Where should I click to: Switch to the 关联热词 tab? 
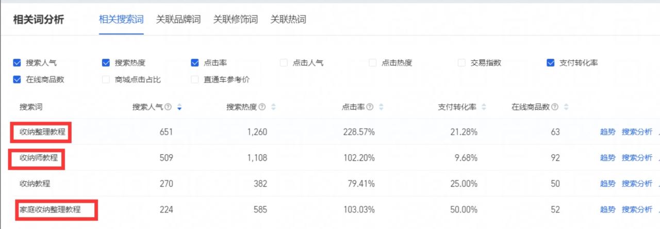288,20
